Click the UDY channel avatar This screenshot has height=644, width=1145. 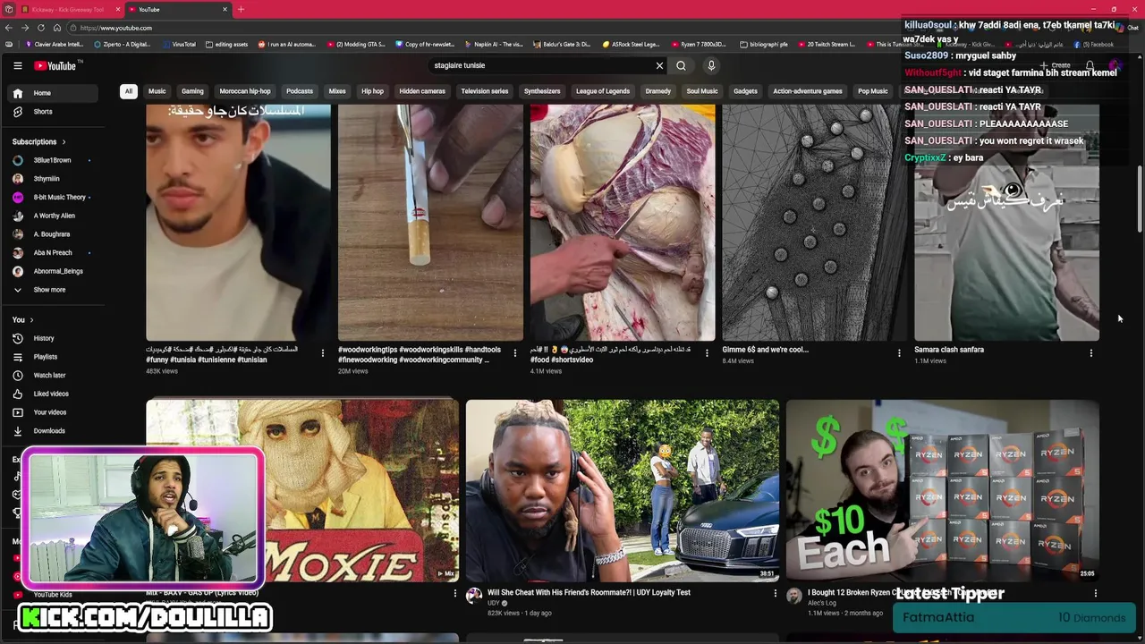click(x=474, y=597)
